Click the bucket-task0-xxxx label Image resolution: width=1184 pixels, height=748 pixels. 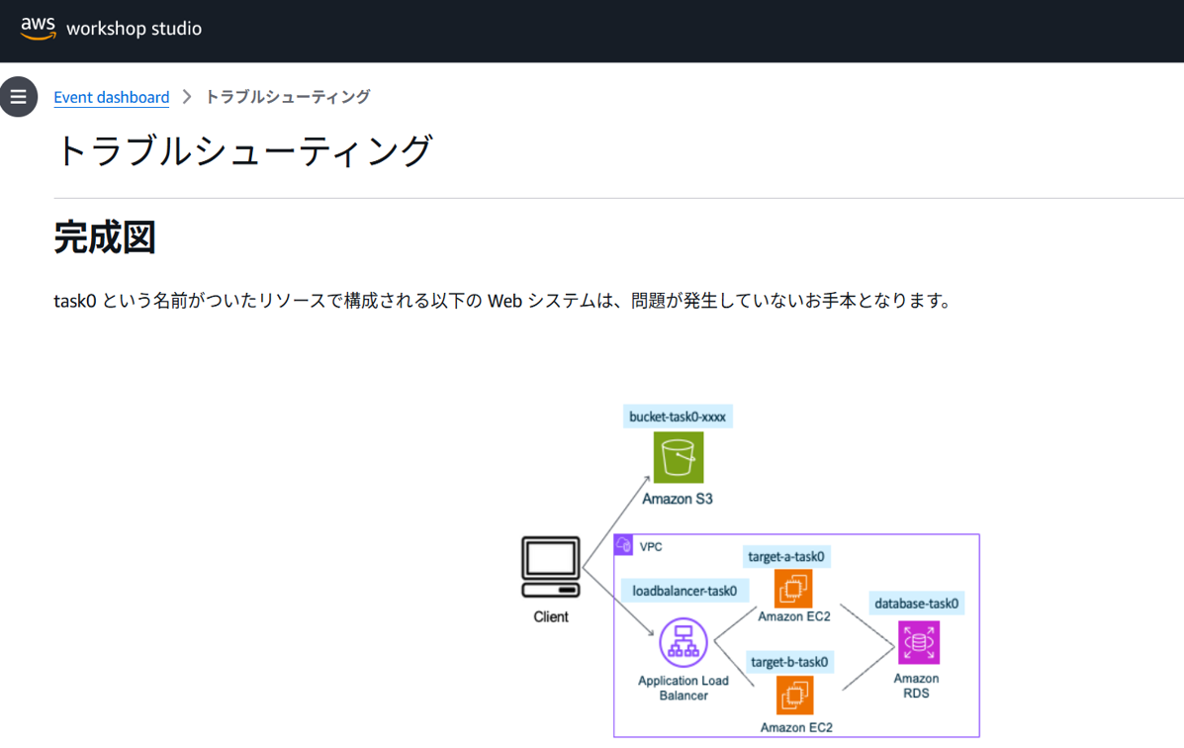coord(677,416)
